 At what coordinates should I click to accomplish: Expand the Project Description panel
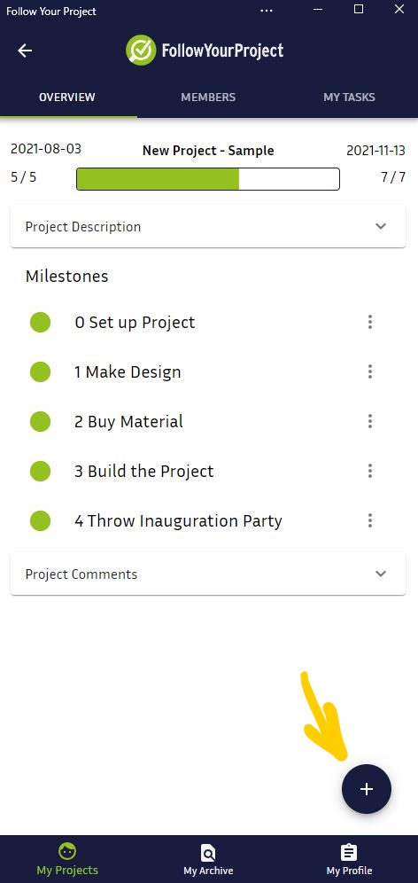point(208,226)
